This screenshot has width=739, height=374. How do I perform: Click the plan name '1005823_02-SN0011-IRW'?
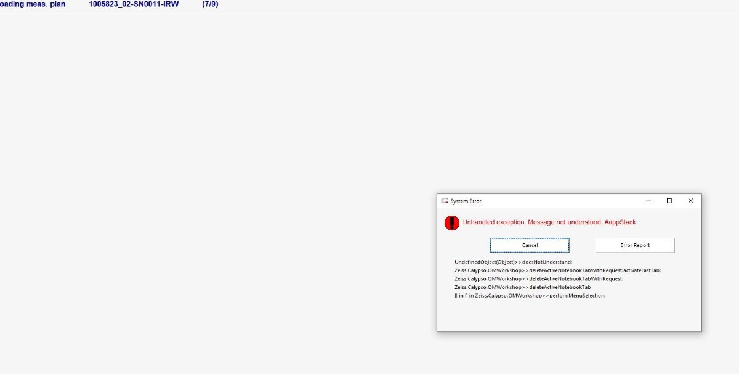[x=134, y=4]
